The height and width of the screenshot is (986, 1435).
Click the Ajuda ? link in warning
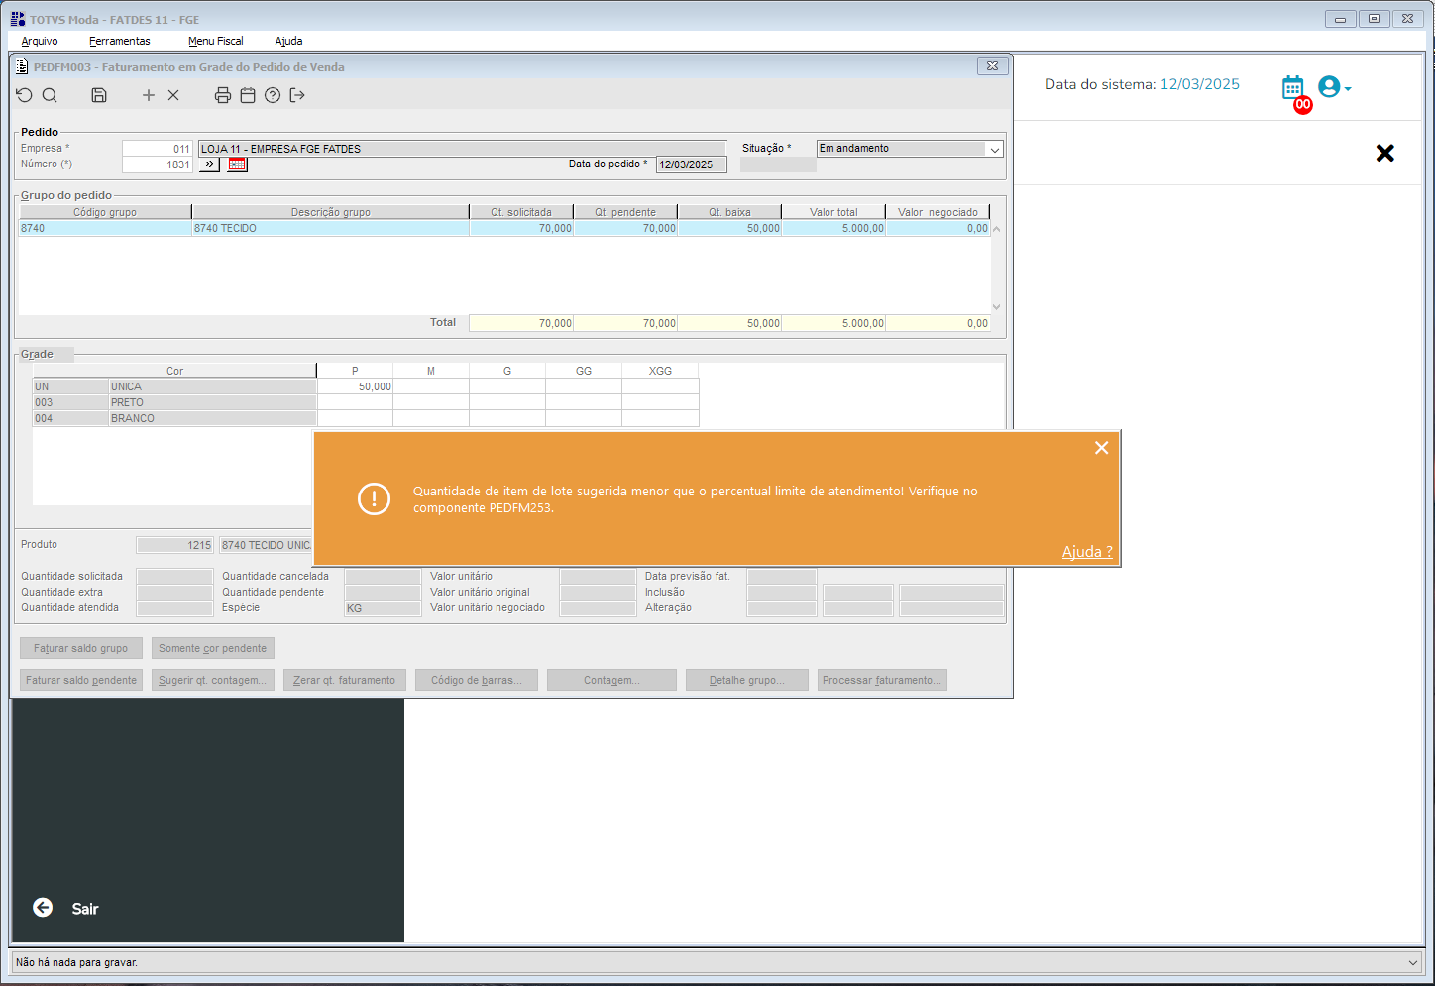click(x=1087, y=552)
